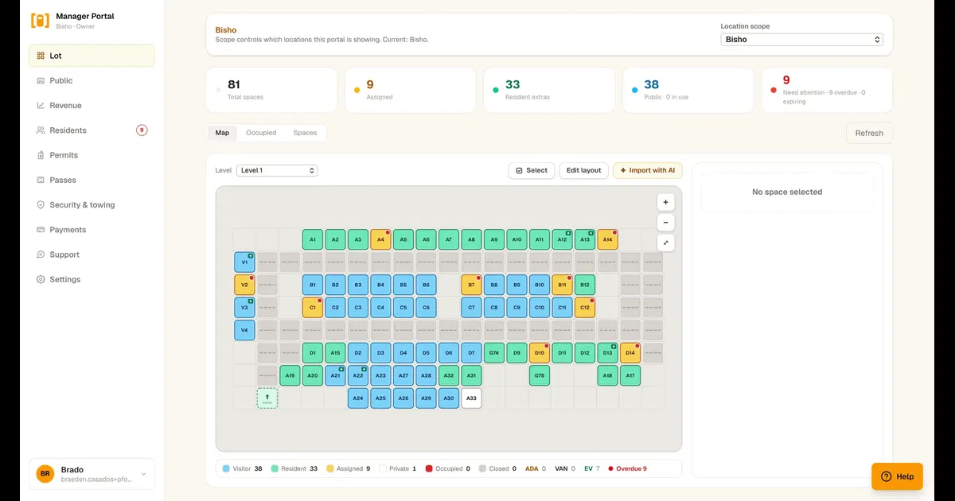Click the BR user avatar
The width and height of the screenshot is (955, 501).
[x=45, y=474]
